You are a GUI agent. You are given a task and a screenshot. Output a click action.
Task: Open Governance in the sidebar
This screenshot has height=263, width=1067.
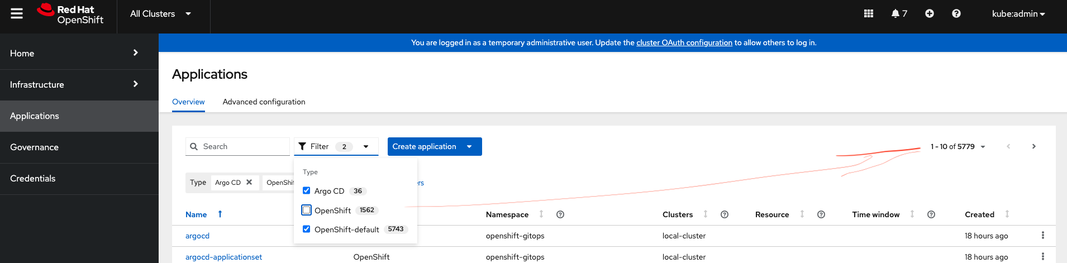(34, 147)
